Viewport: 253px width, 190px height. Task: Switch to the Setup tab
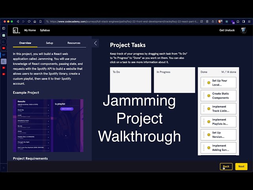49,43
